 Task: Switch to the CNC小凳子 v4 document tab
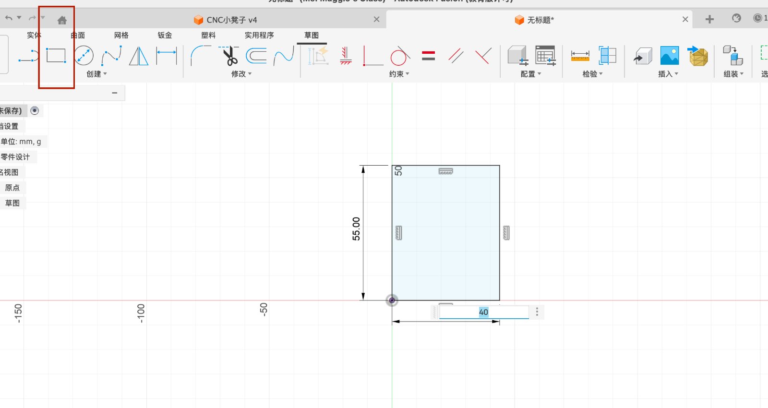[x=226, y=20]
